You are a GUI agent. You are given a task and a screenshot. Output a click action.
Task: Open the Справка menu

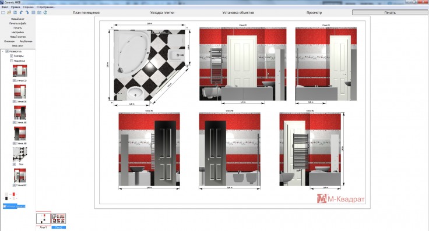[29, 7]
